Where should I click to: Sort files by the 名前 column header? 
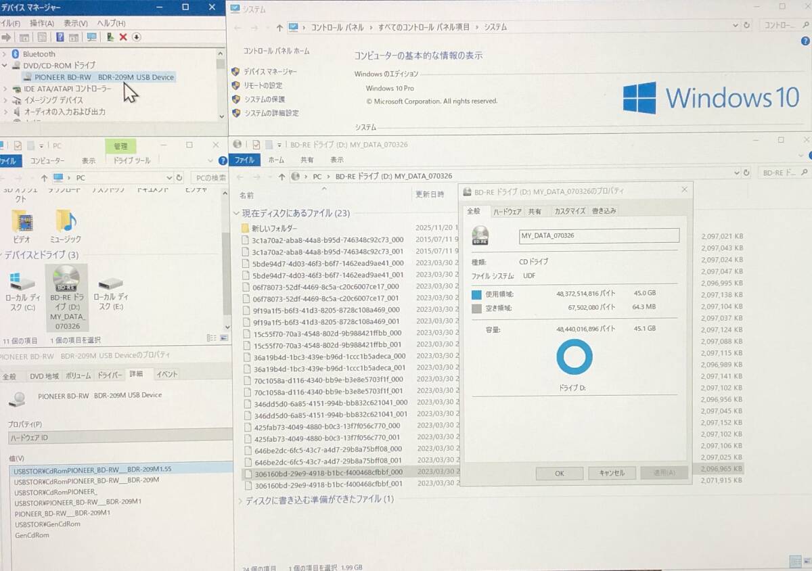pyautogui.click(x=247, y=196)
